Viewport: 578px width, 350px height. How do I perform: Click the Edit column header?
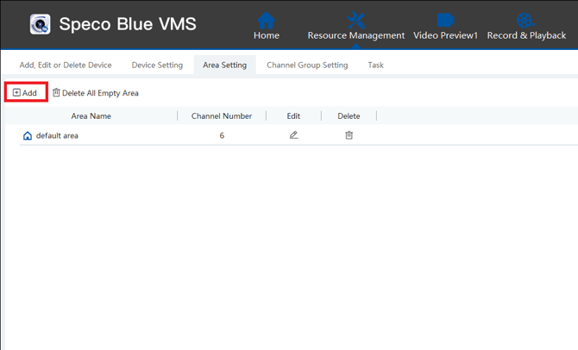click(293, 116)
